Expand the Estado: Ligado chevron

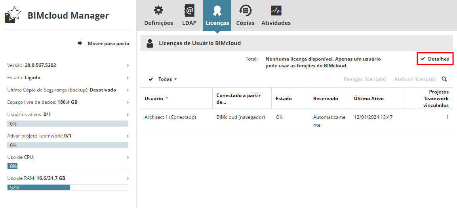[x=128, y=78]
